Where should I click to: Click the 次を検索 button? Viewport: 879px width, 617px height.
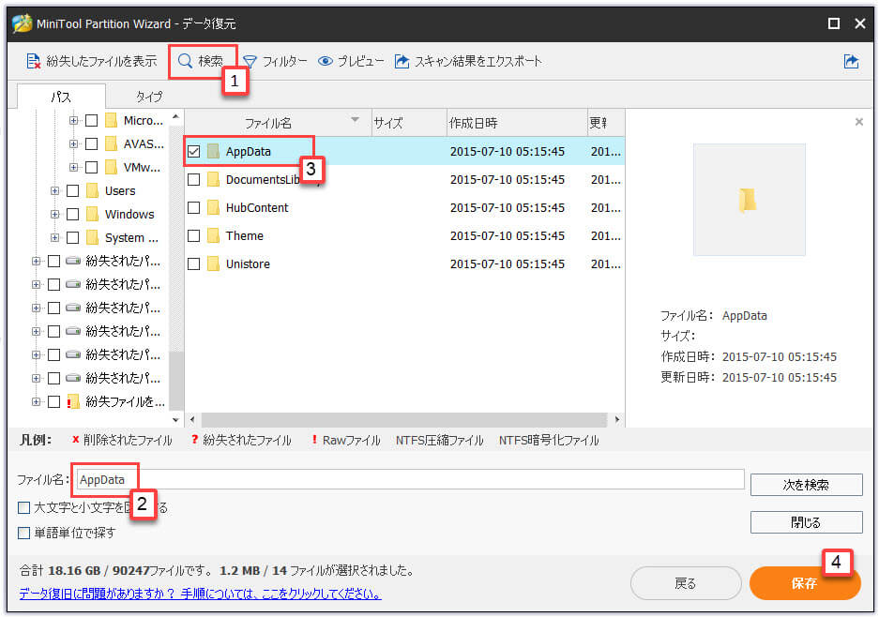click(x=806, y=485)
